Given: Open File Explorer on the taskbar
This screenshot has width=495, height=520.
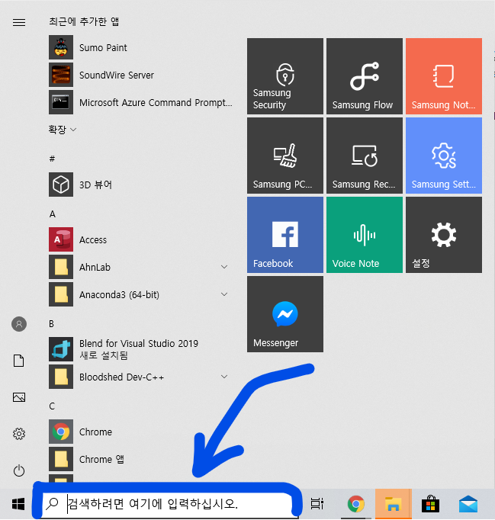Looking at the screenshot, I should pos(393,504).
